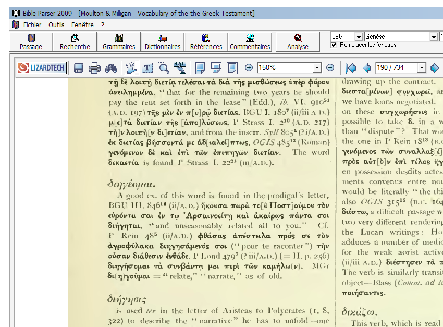Click the 'Aristeas' name in the διήγησις entry
Viewport: 443px width, 327px height.
(237, 311)
